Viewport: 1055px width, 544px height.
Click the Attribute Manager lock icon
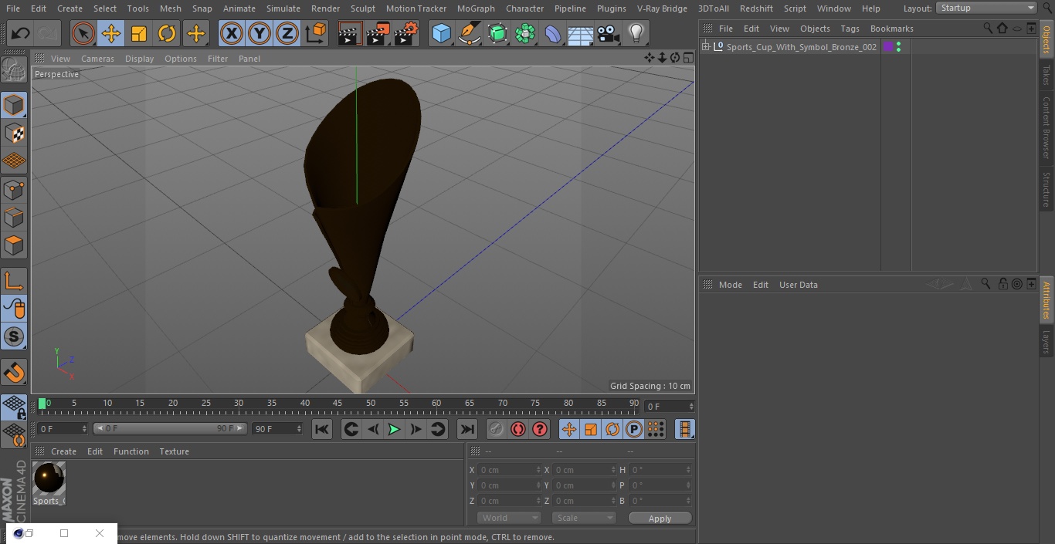(x=1002, y=284)
